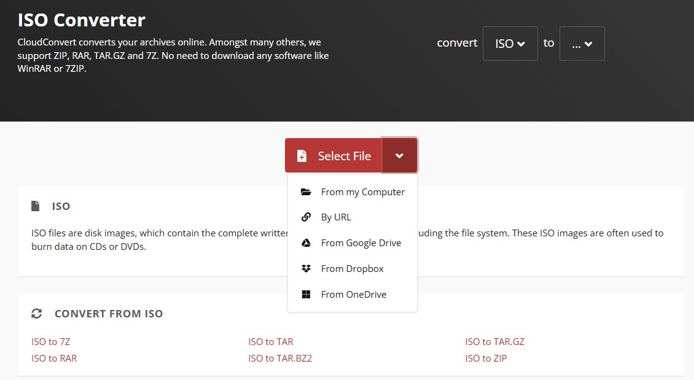Open the target format dropdown showing ...

[582, 43]
